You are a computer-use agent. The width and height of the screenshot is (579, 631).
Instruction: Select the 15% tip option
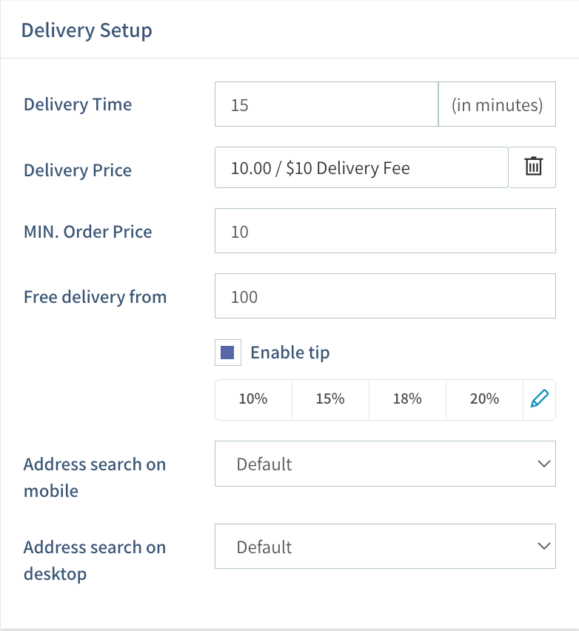pyautogui.click(x=330, y=399)
